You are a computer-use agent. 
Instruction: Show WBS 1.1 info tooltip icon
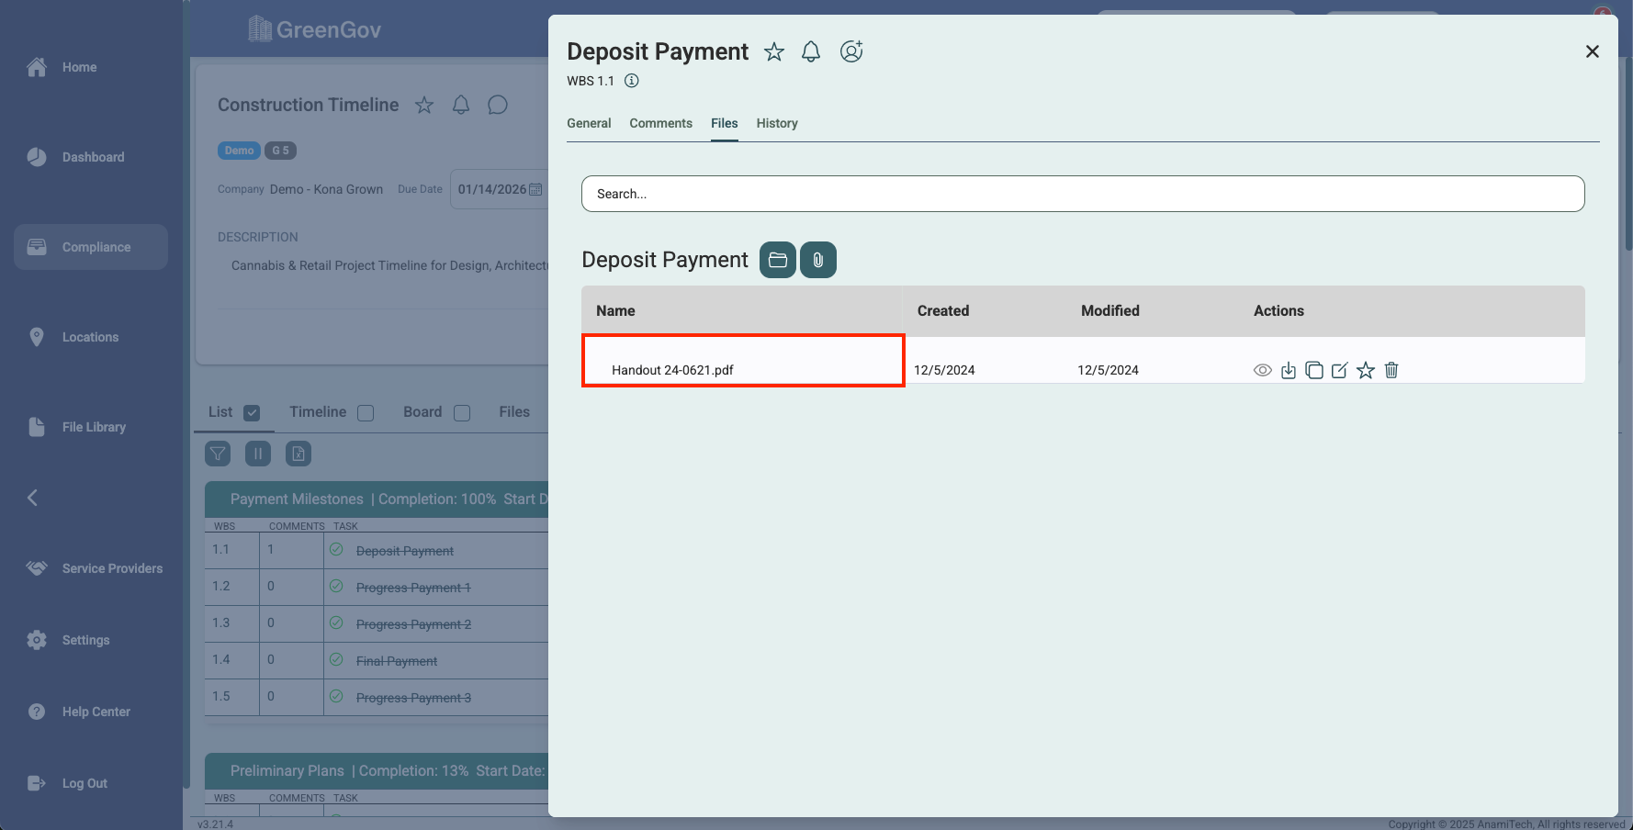point(632,81)
